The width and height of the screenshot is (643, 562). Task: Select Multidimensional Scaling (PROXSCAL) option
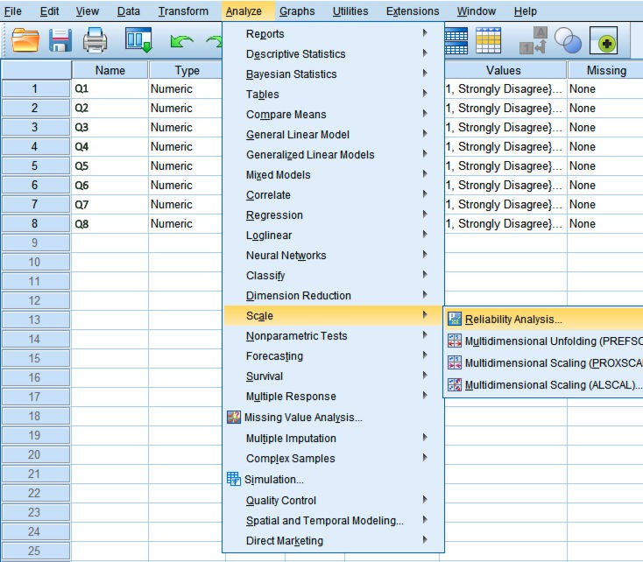(543, 362)
